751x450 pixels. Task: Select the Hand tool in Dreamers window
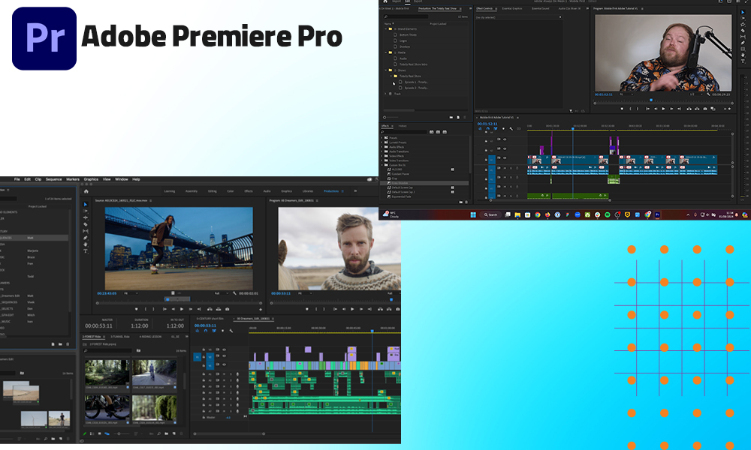pyautogui.click(x=86, y=244)
